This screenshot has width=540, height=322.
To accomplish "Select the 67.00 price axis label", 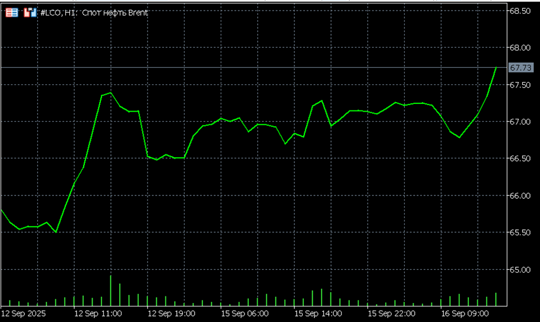I will coord(520,122).
